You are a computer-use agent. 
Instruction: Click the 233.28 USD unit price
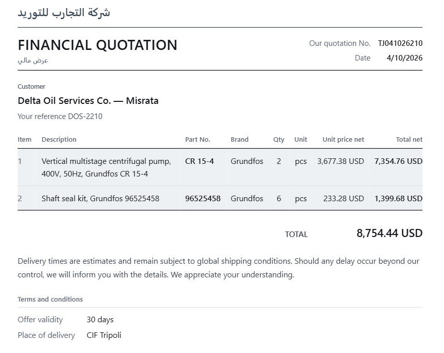pyautogui.click(x=344, y=199)
